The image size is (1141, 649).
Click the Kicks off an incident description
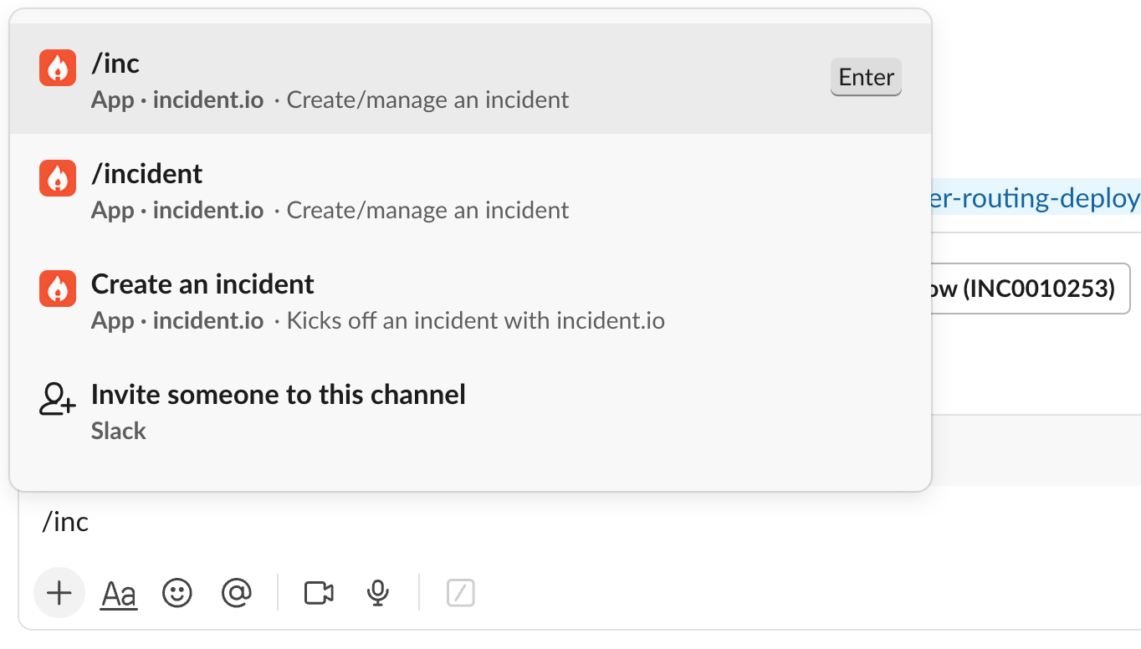pos(476,321)
